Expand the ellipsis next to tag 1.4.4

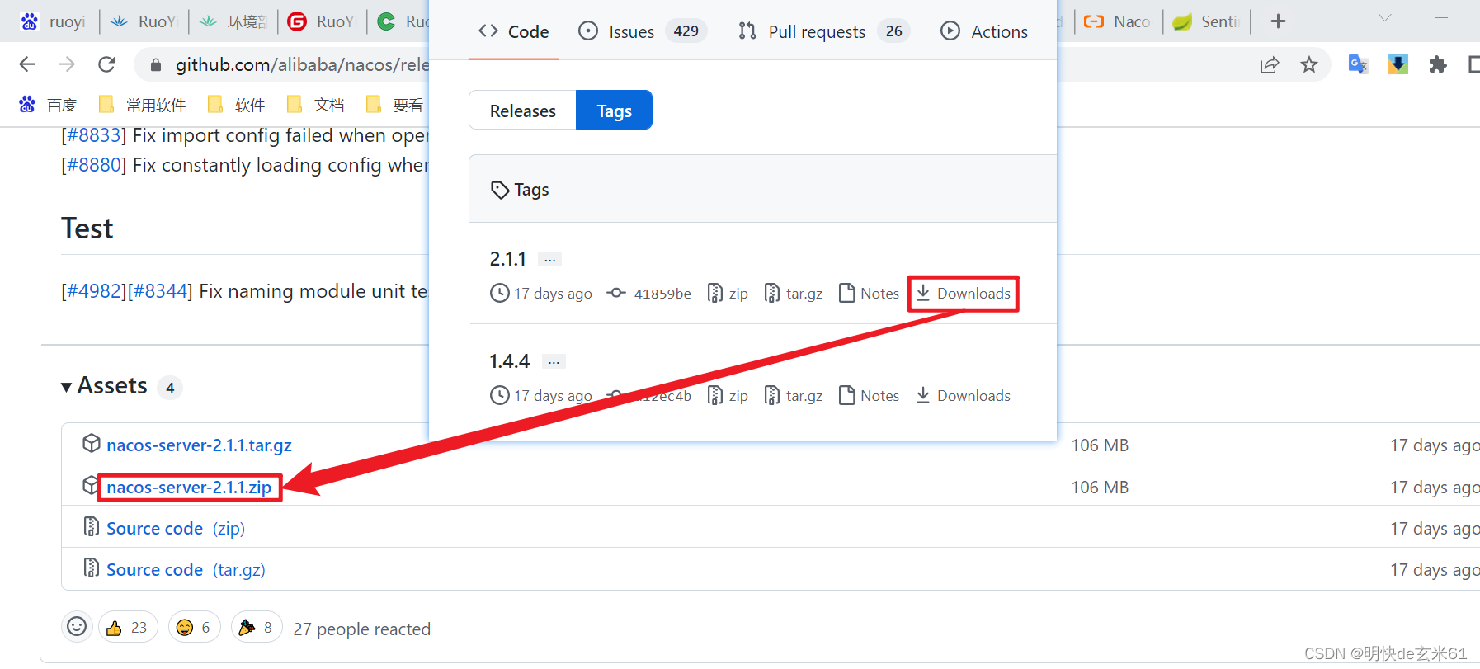coord(554,361)
